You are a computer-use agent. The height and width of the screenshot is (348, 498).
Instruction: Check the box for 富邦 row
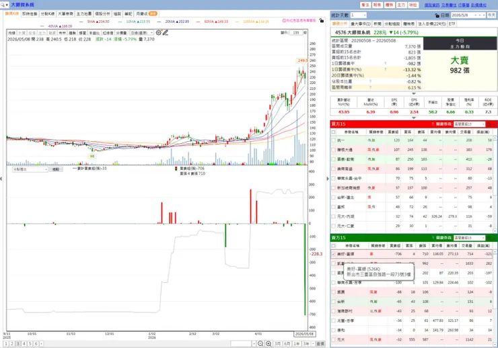[x=333, y=207]
